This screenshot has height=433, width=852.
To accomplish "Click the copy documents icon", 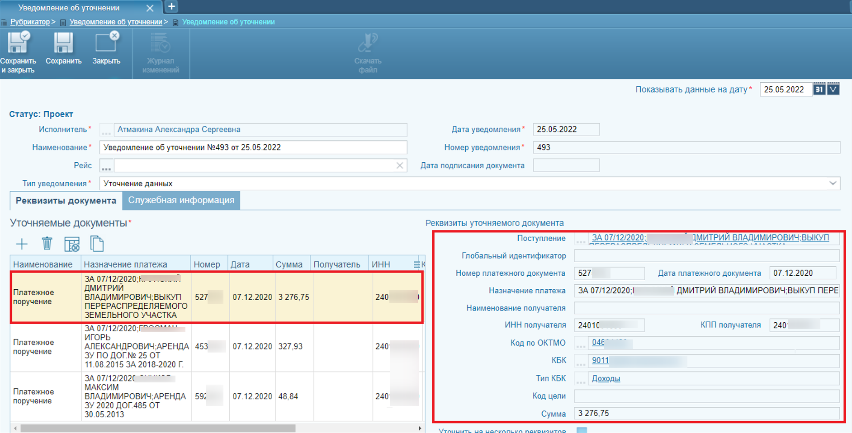I will pyautogui.click(x=97, y=244).
